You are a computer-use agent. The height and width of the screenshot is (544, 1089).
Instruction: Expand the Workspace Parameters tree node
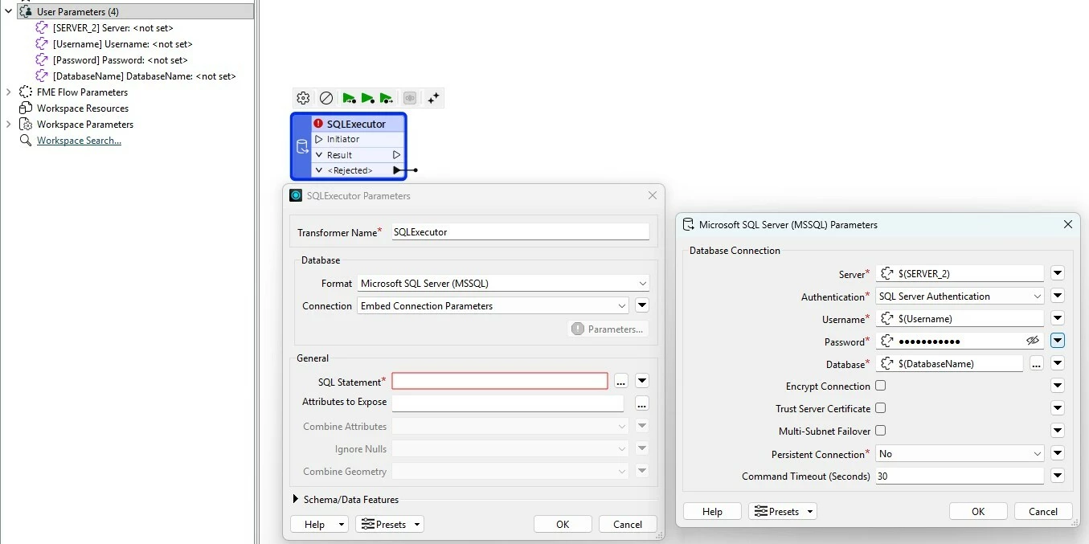(8, 124)
